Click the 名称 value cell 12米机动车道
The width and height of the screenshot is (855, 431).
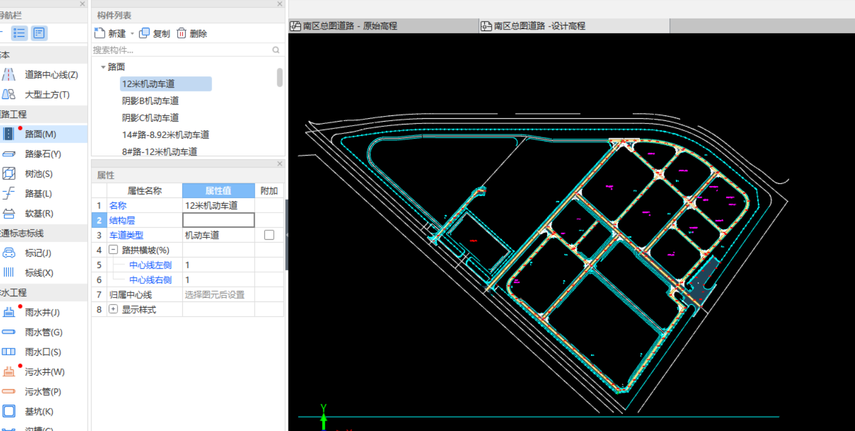pyautogui.click(x=218, y=205)
